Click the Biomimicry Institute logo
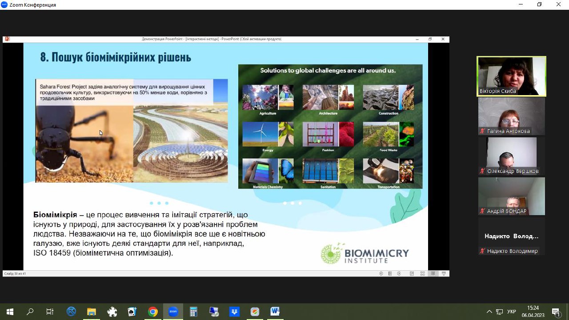The image size is (569, 320). [x=365, y=253]
